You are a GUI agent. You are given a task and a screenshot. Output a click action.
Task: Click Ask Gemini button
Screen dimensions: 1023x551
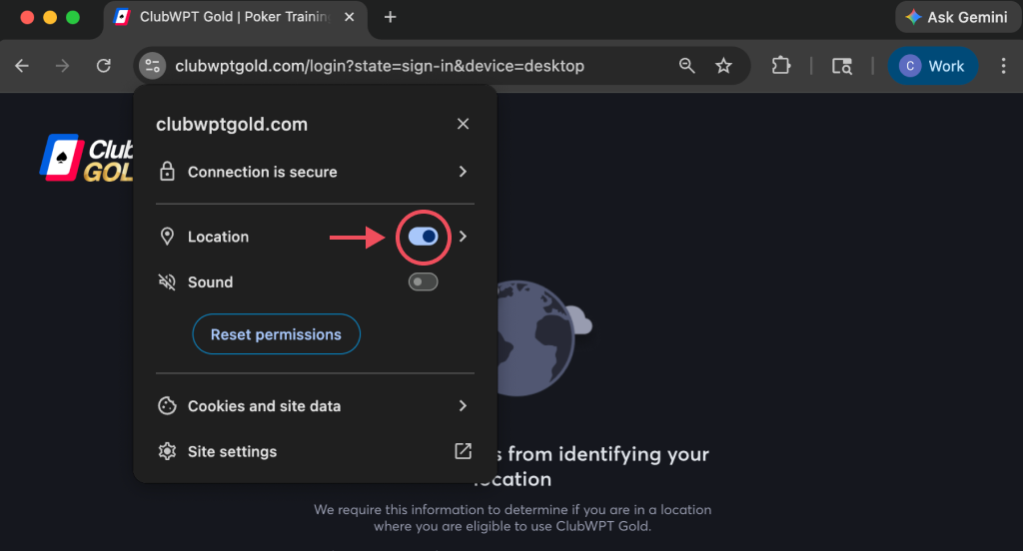[957, 18]
